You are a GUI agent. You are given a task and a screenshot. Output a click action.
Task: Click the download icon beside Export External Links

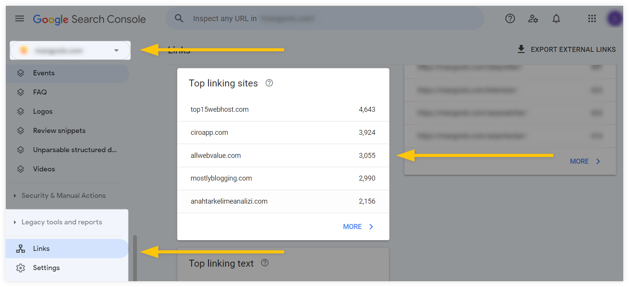click(521, 49)
